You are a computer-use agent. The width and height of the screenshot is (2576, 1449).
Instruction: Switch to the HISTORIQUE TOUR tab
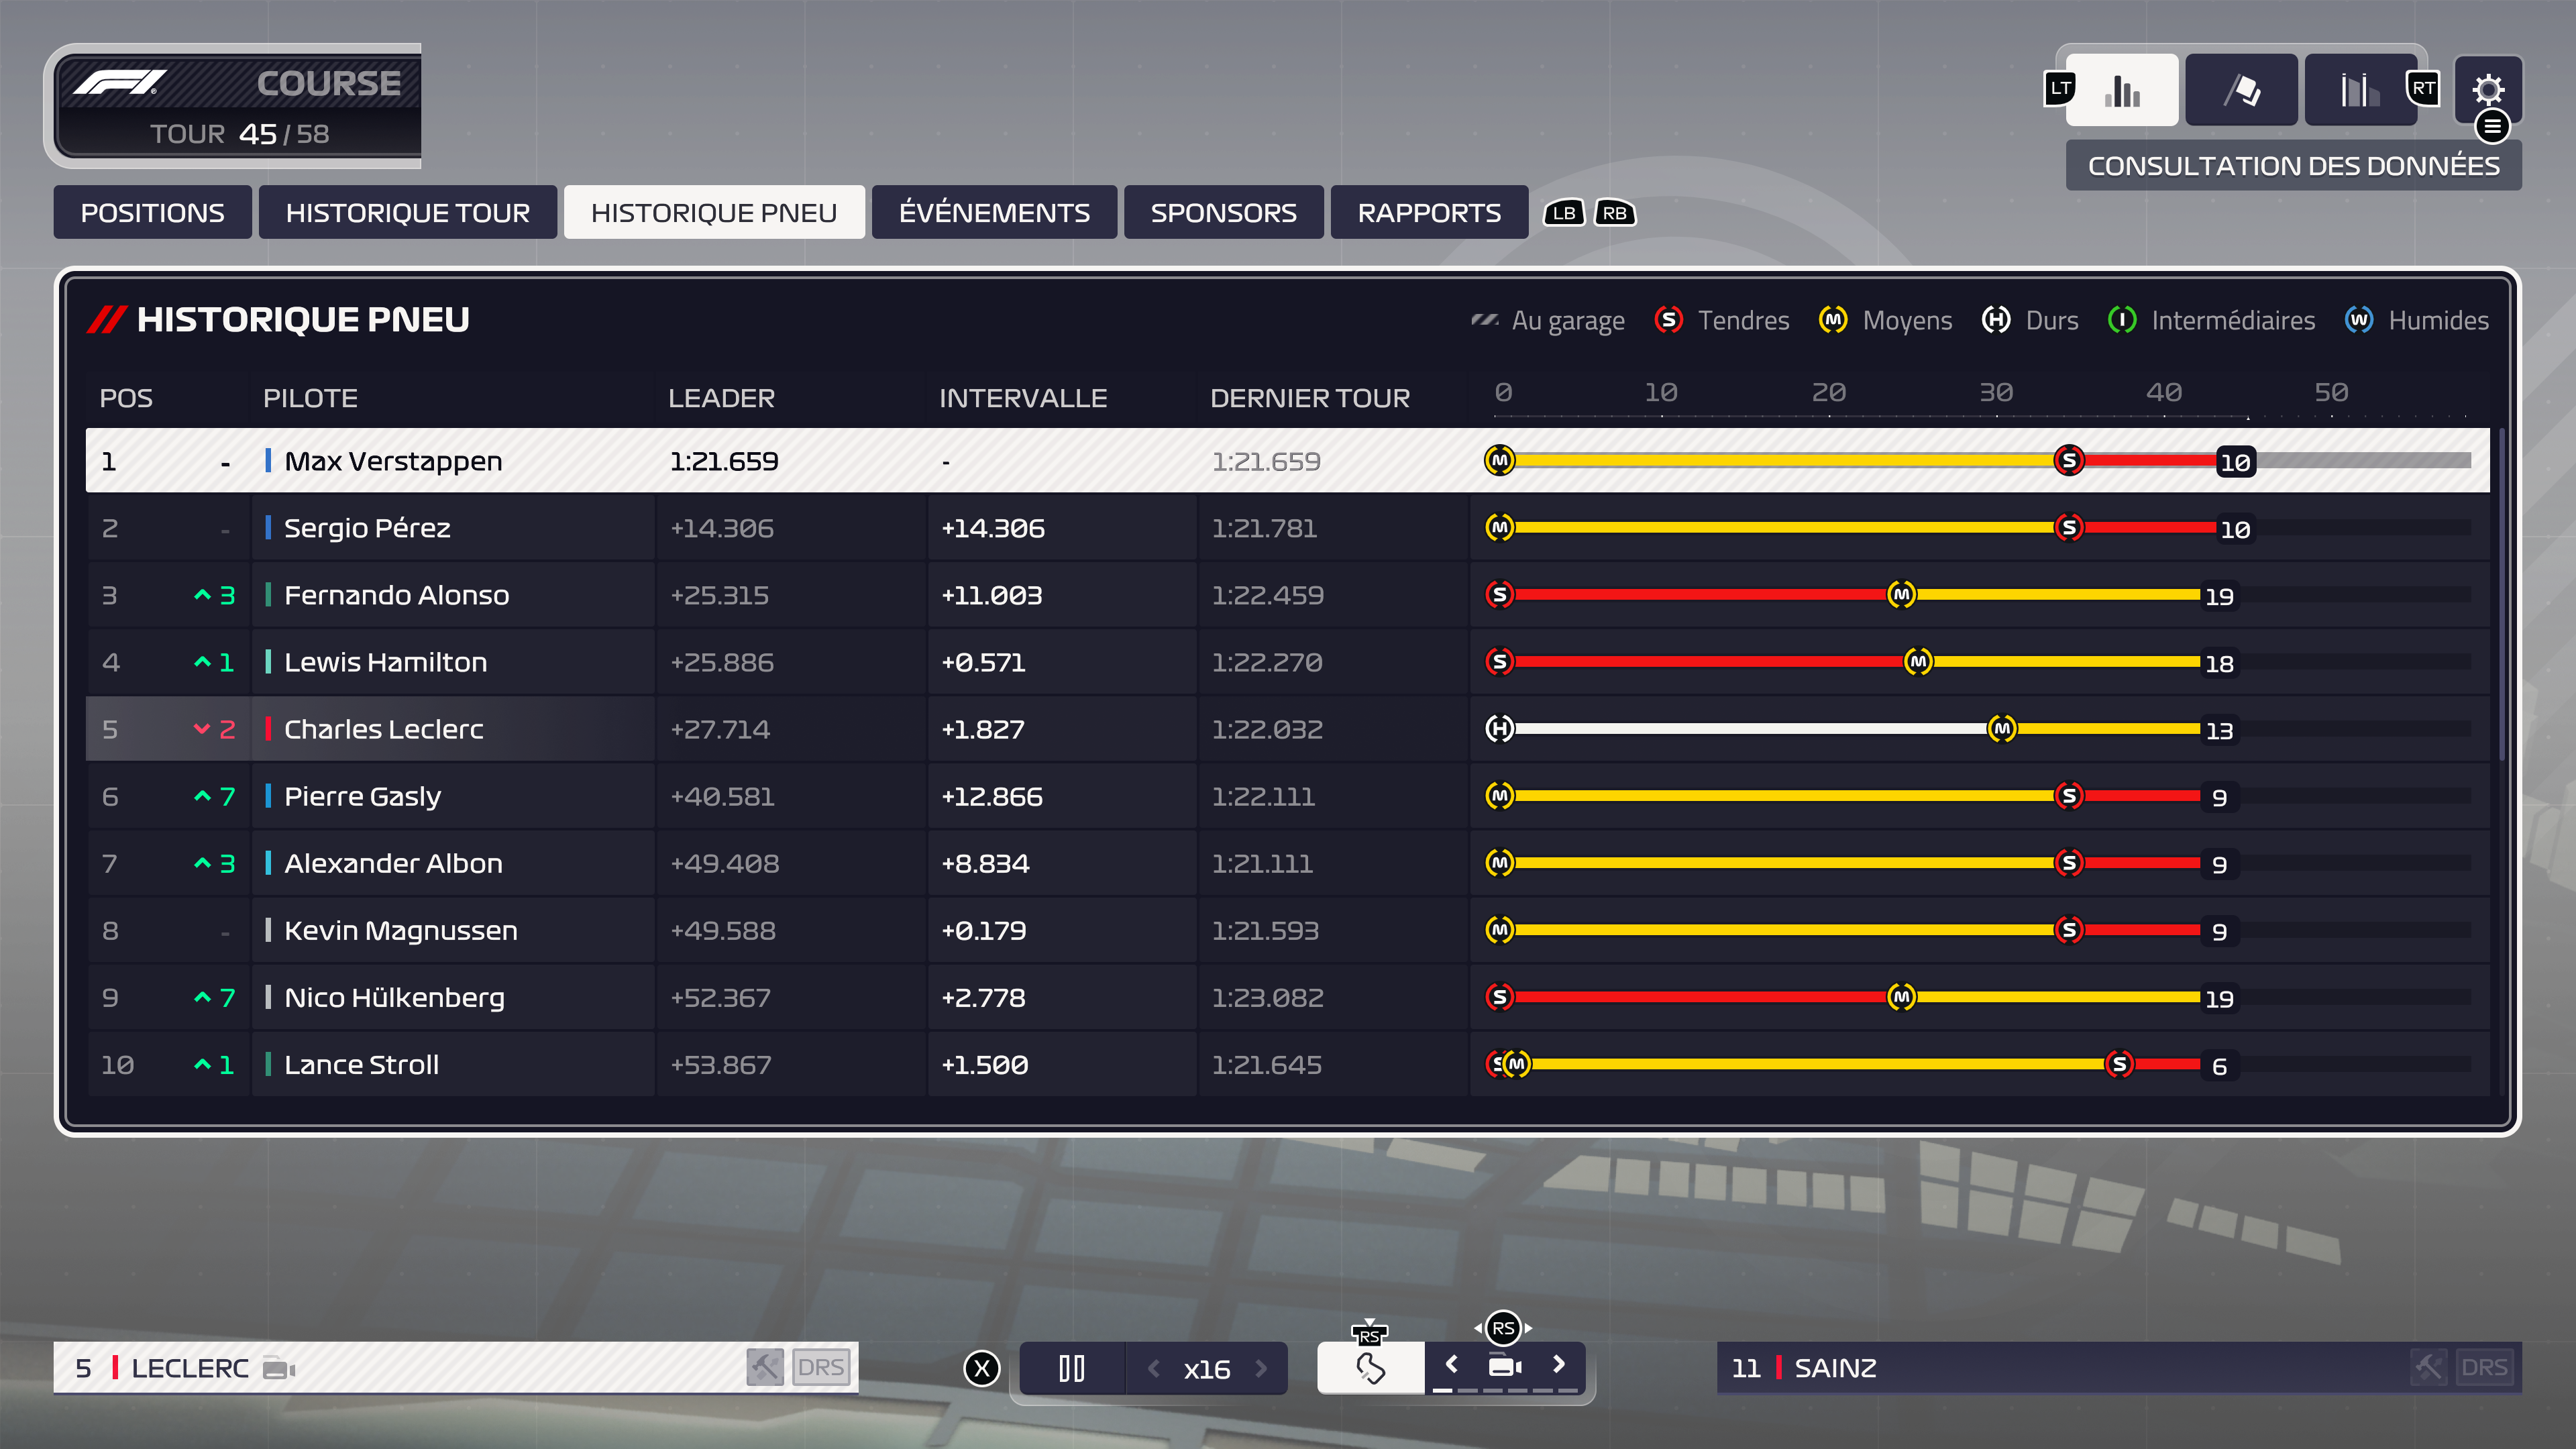(x=407, y=212)
